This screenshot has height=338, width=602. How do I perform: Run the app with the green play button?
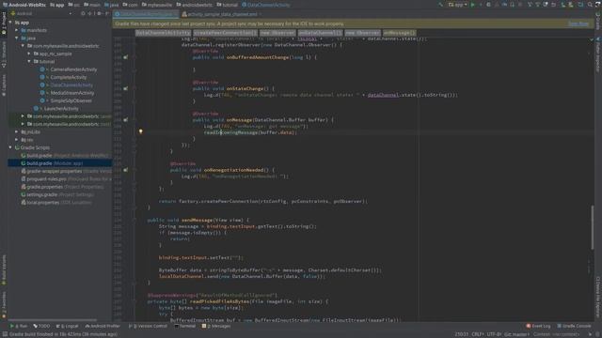473,5
